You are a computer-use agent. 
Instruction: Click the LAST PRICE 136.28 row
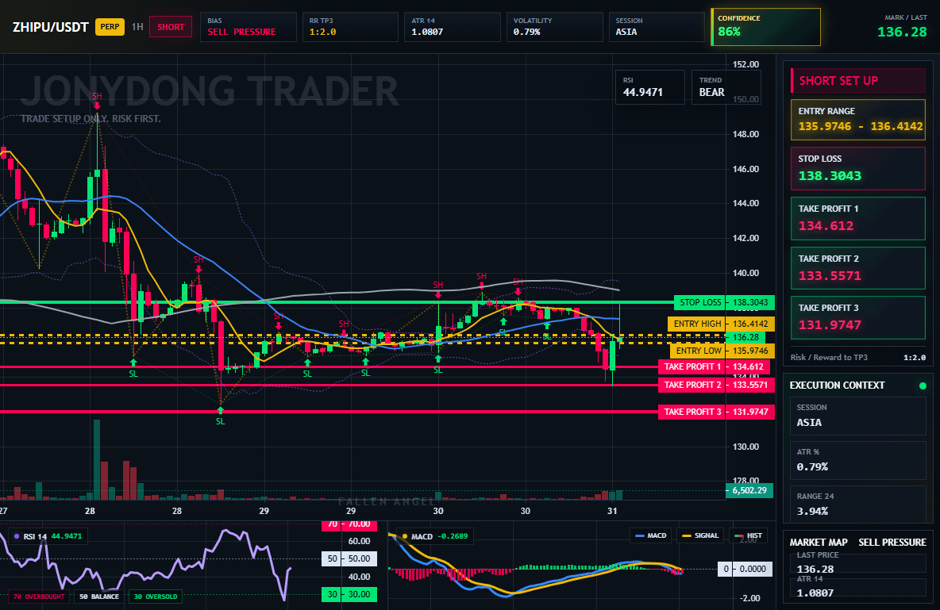858,562
